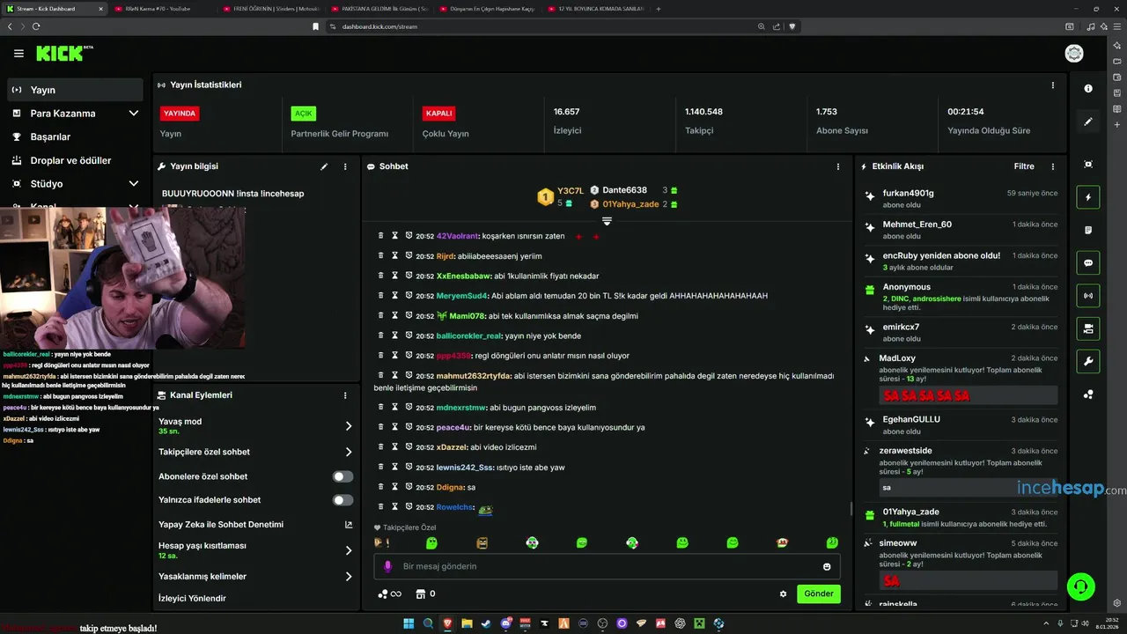Open Steam from the taskbar

486,623
